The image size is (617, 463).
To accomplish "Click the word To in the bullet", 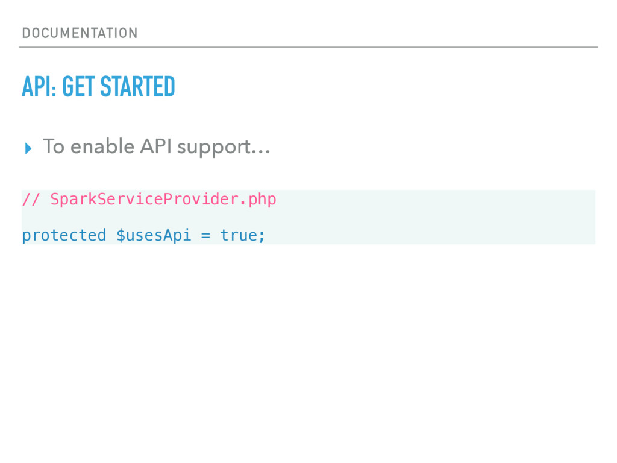I will coord(54,146).
